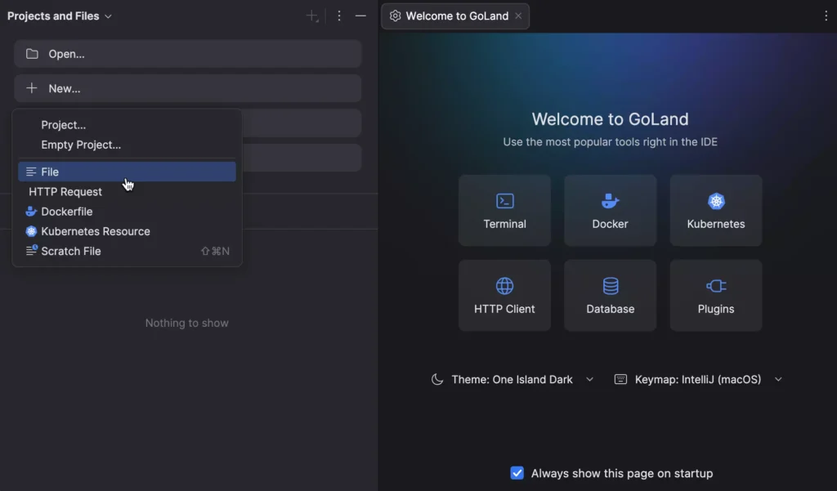Click the Kubernetes Resource helm icon

pos(30,231)
